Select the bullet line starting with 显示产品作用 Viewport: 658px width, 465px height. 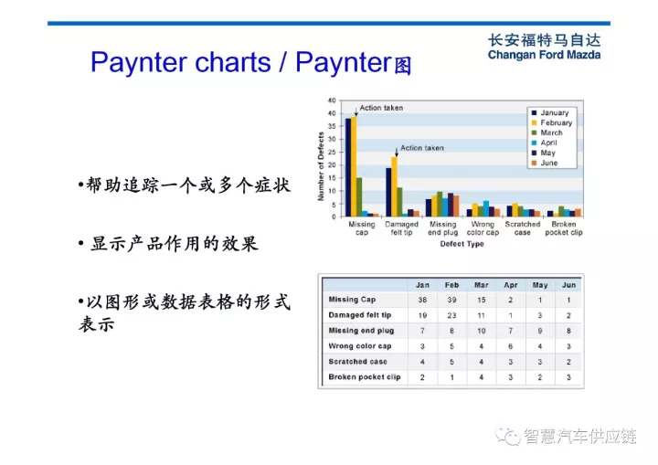[x=169, y=244]
